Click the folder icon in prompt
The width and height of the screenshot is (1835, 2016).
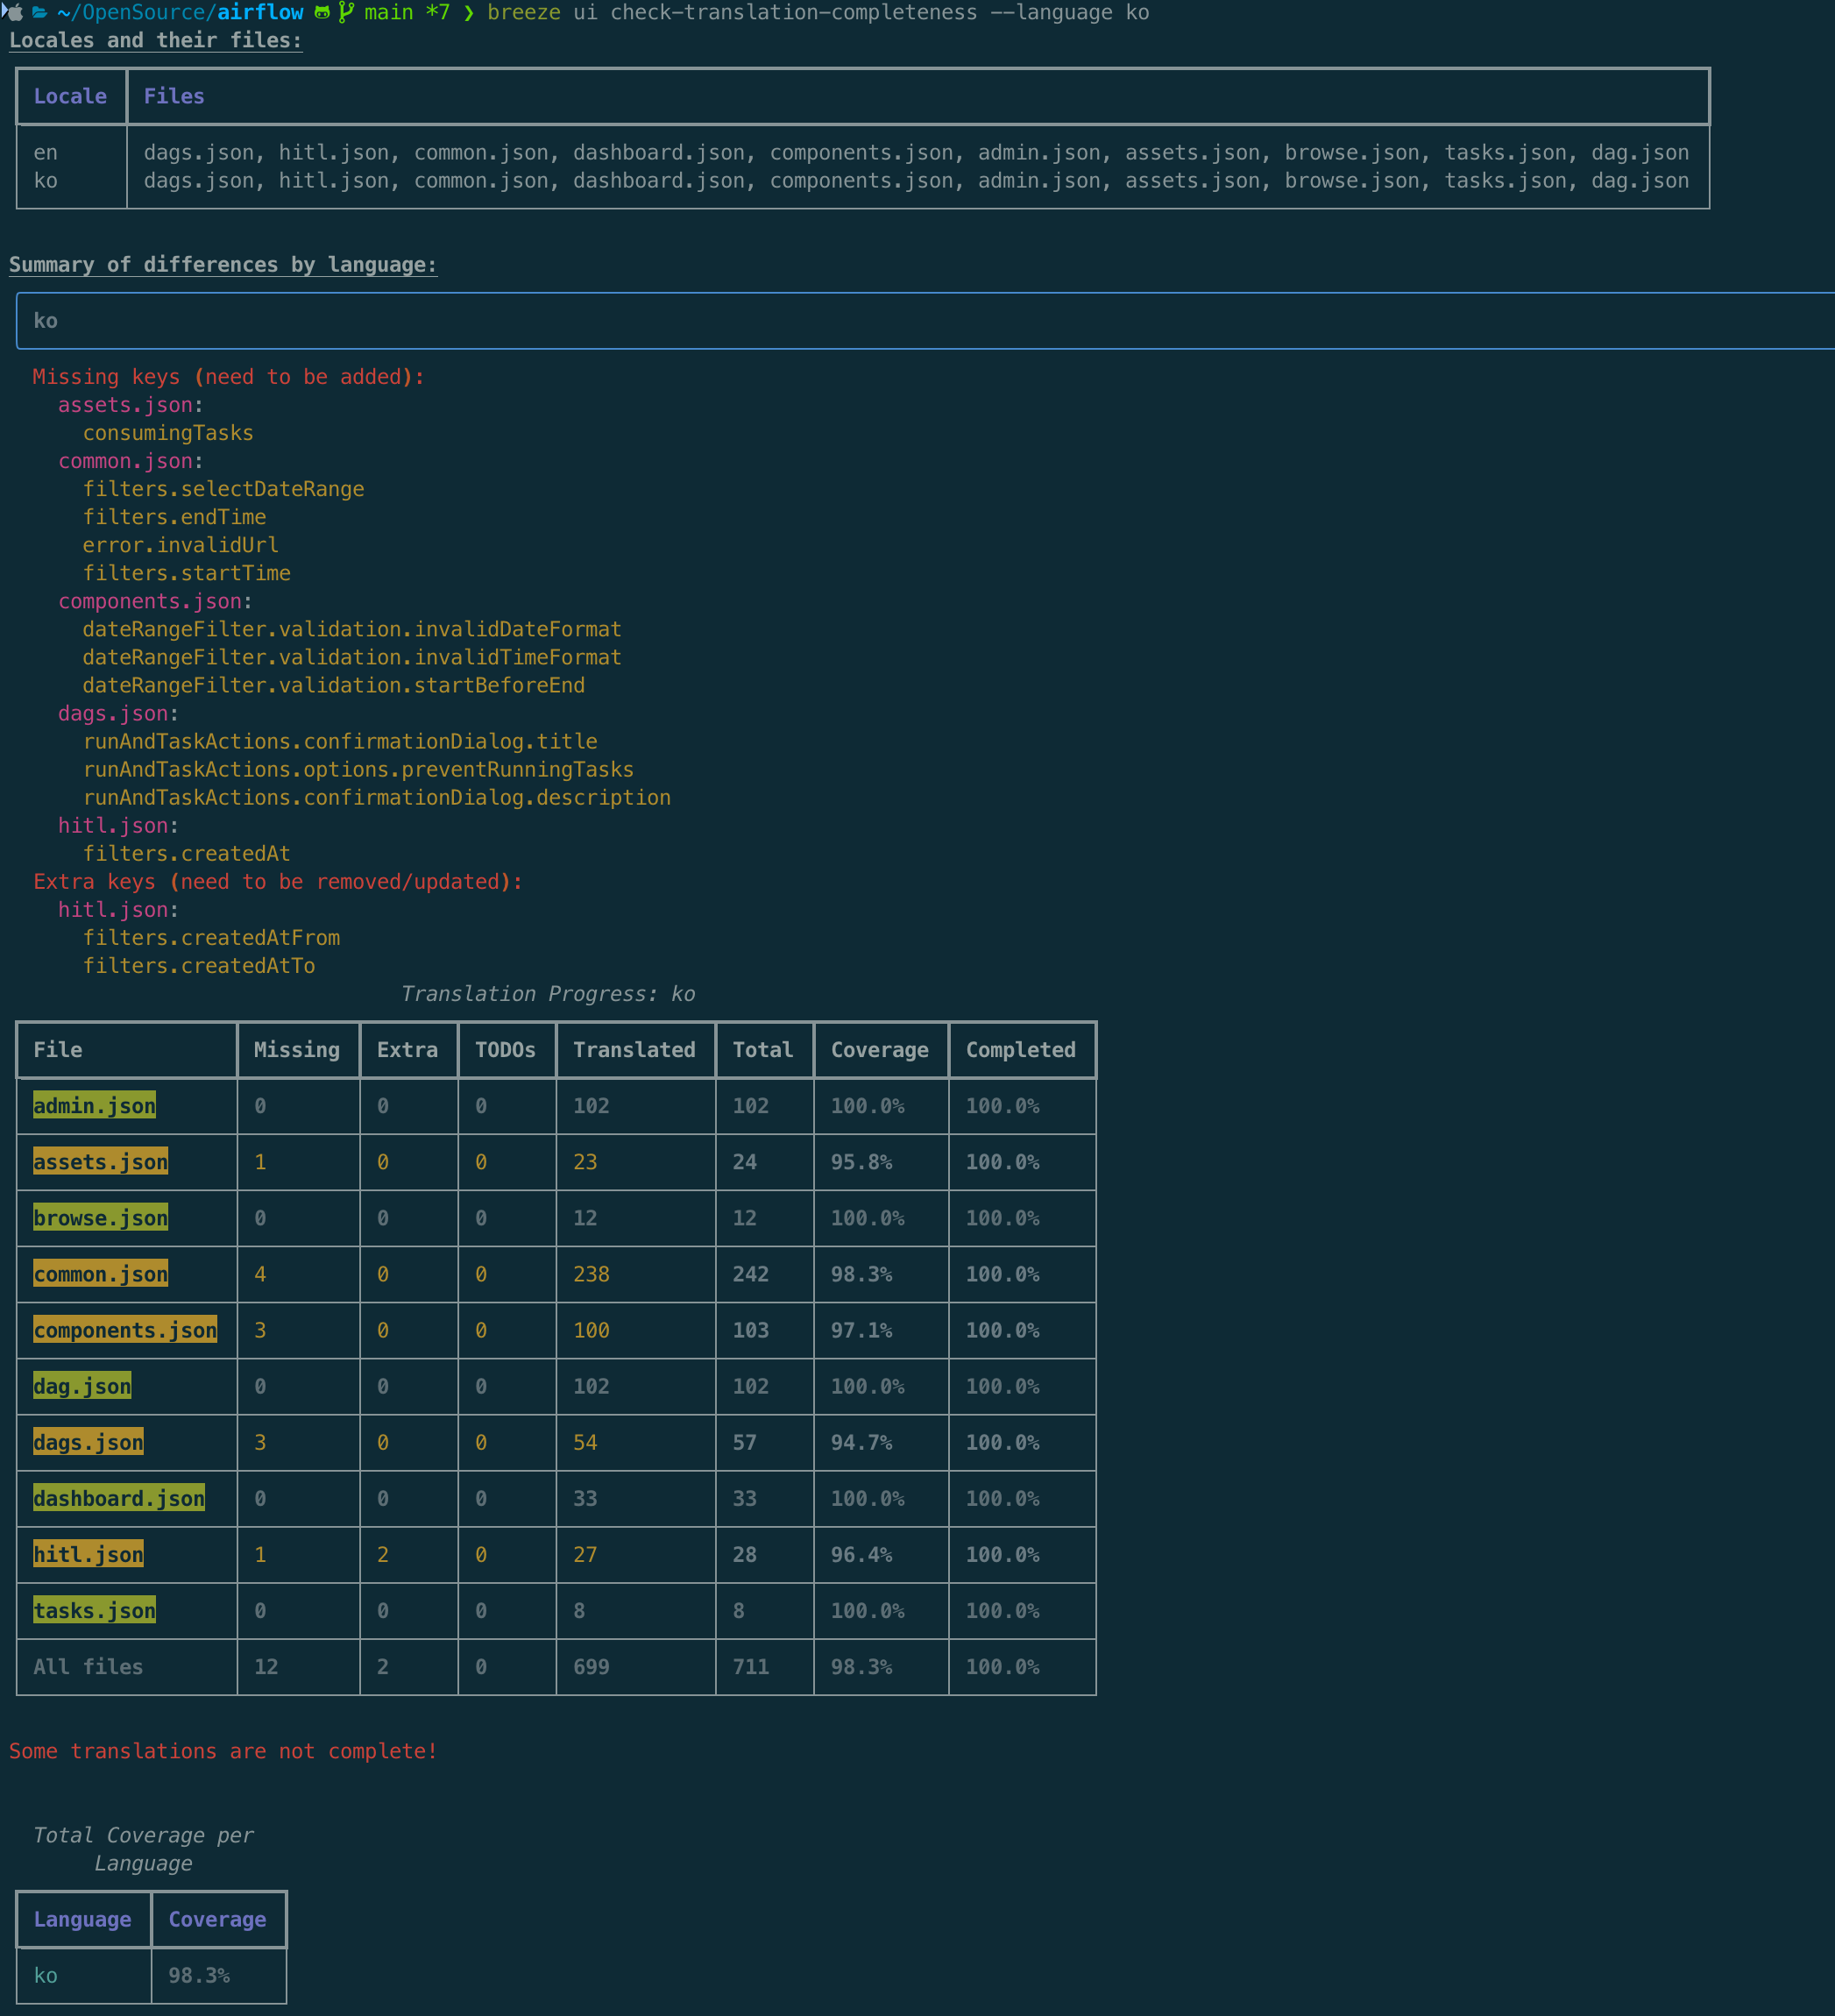pos(40,13)
